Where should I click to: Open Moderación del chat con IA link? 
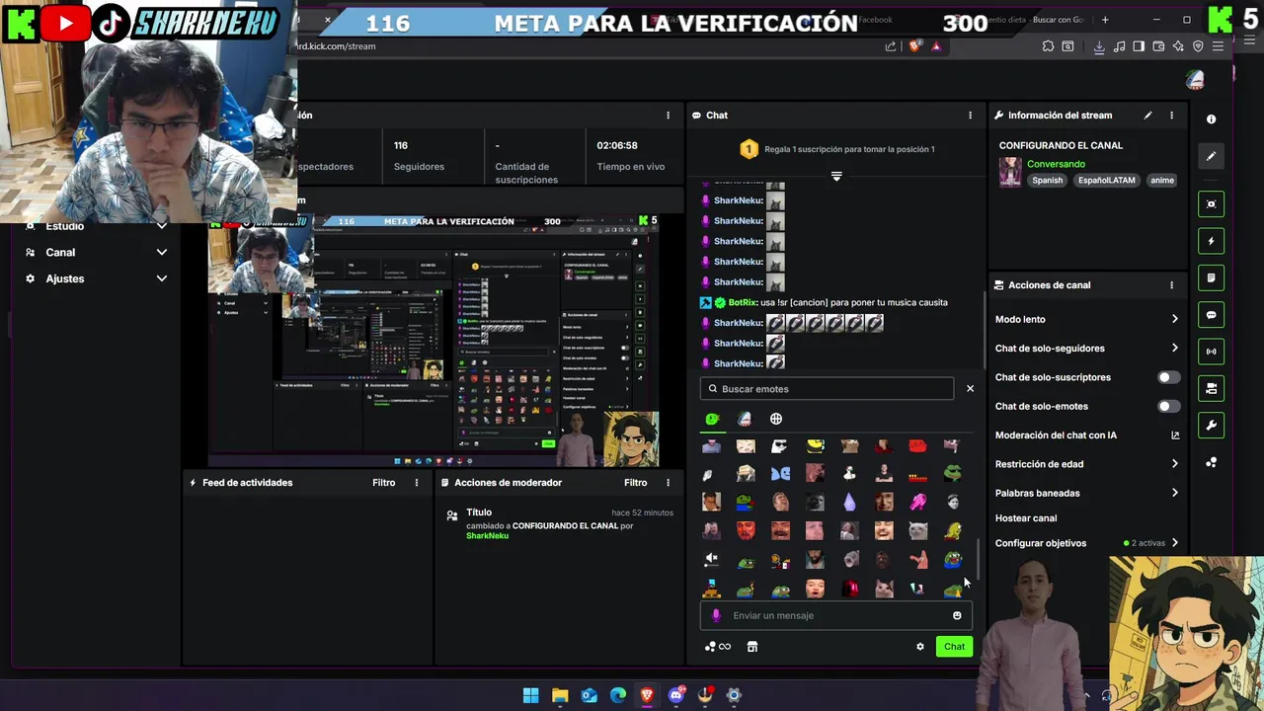click(x=1086, y=435)
